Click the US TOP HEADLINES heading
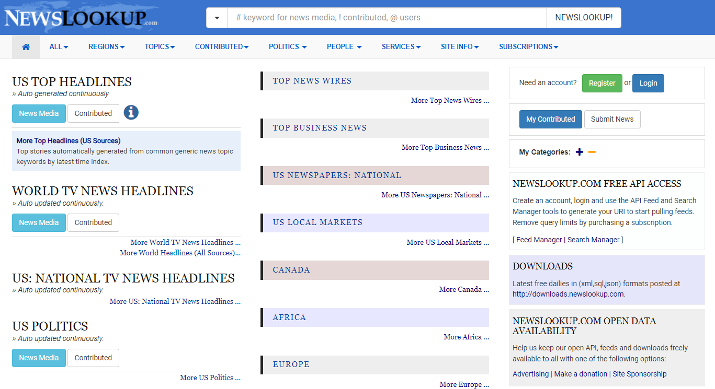The width and height of the screenshot is (715, 389). point(72,82)
